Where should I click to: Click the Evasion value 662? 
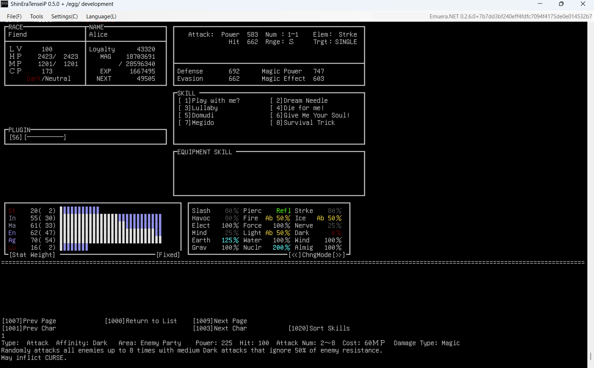click(234, 79)
